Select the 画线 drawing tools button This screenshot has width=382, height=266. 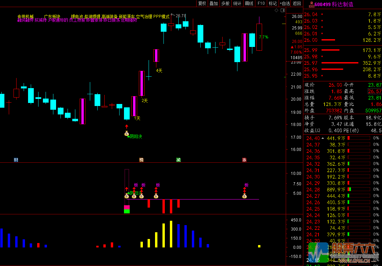coord(249,3)
